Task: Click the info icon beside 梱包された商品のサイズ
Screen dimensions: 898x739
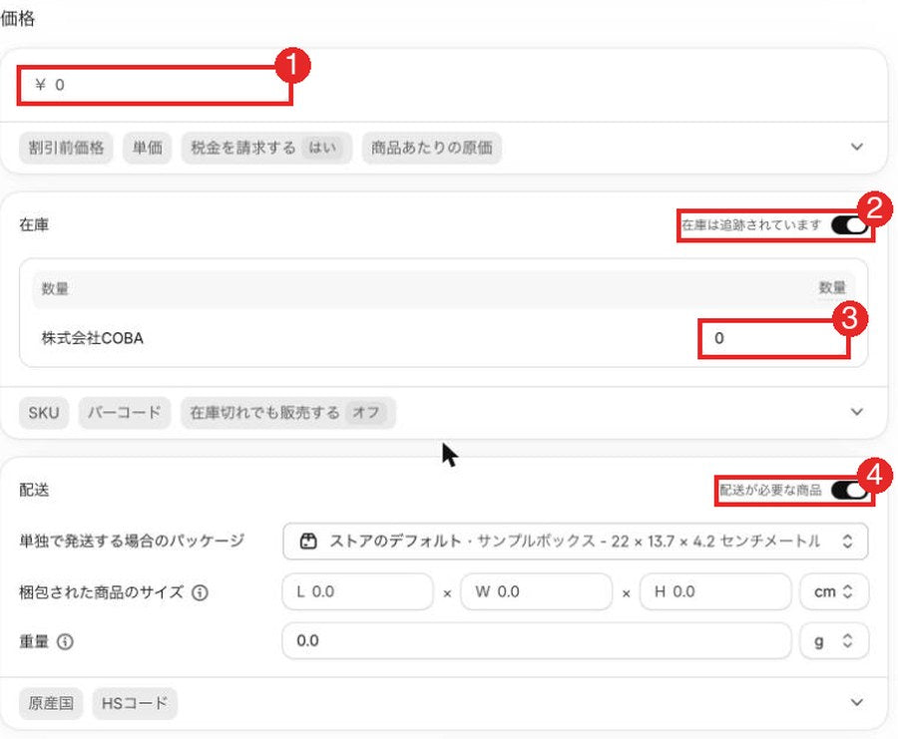Action: pos(200,592)
